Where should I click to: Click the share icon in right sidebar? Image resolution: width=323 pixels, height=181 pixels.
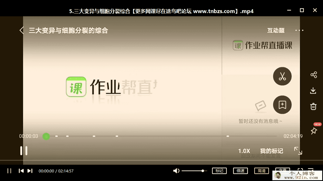pos(314,75)
